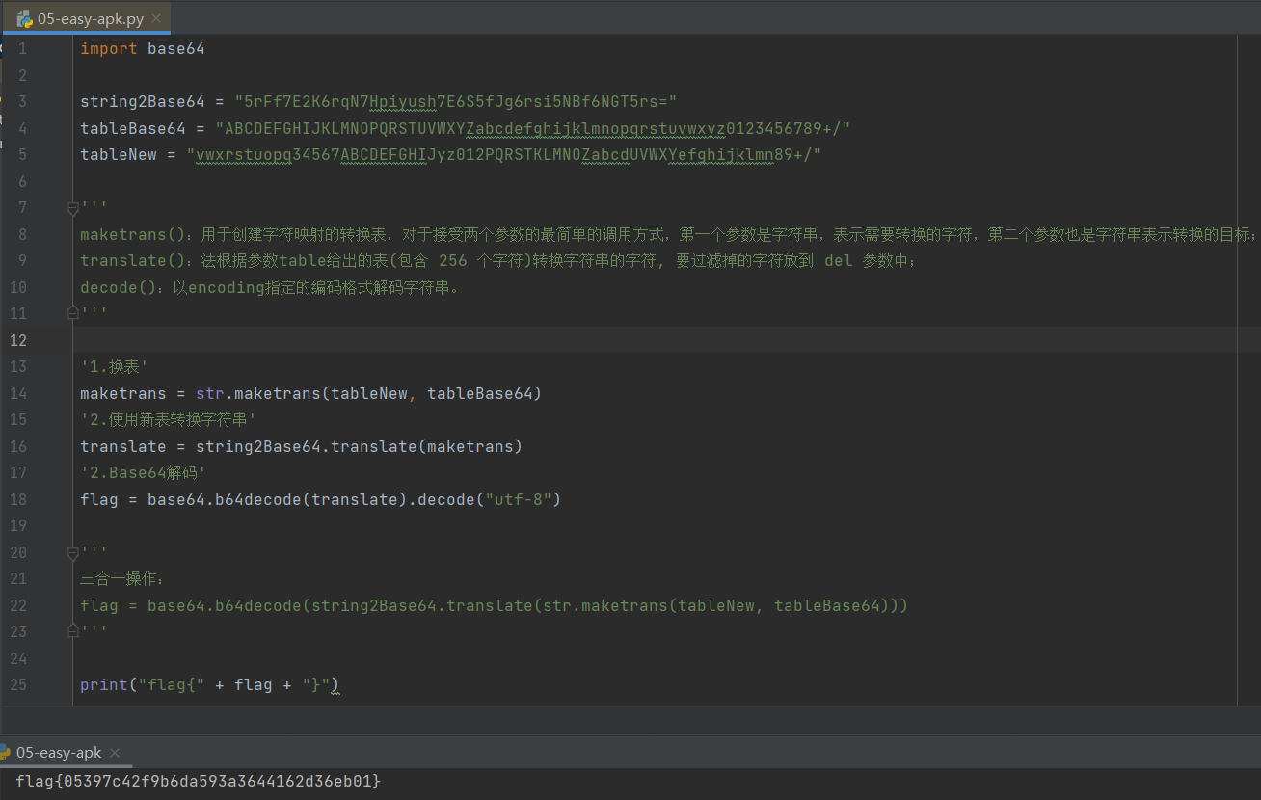Click line number 25 in the gutter

coord(18,684)
